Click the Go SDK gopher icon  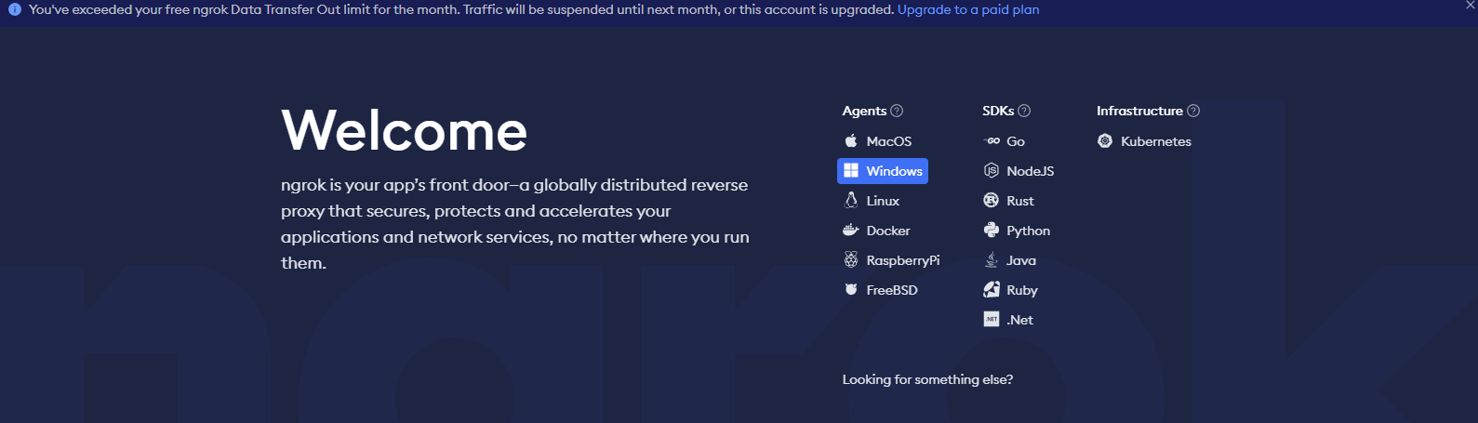coord(992,141)
